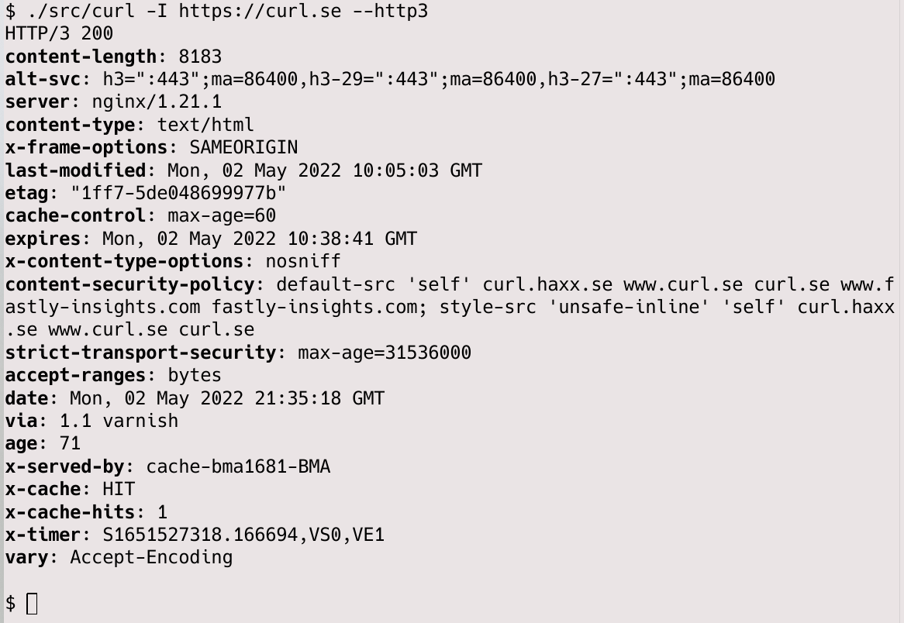Click the cache-bma1681-BMA value
The width and height of the screenshot is (904, 623).
(238, 466)
